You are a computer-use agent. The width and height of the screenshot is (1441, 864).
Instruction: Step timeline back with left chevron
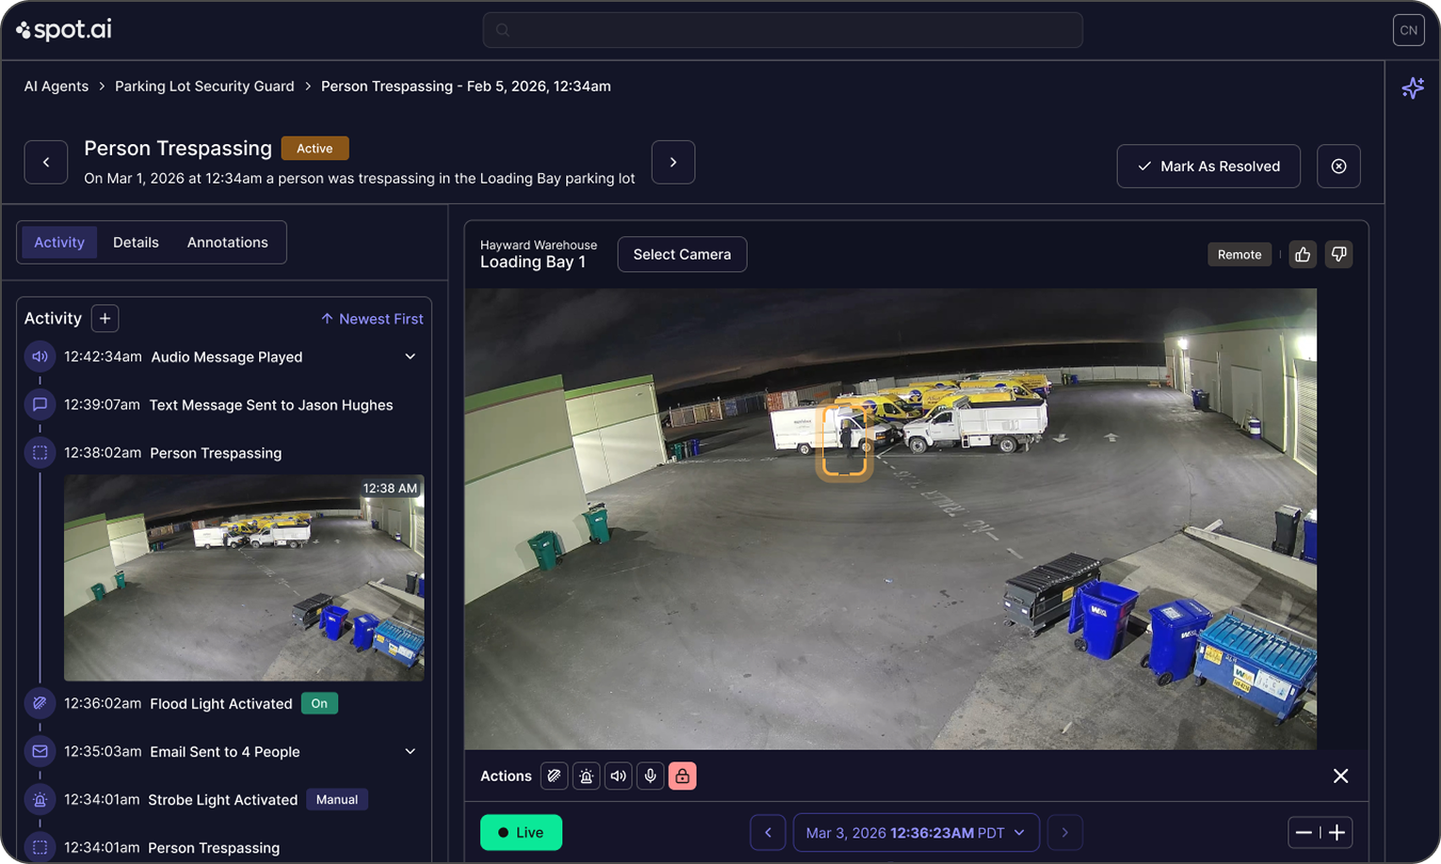[768, 832]
